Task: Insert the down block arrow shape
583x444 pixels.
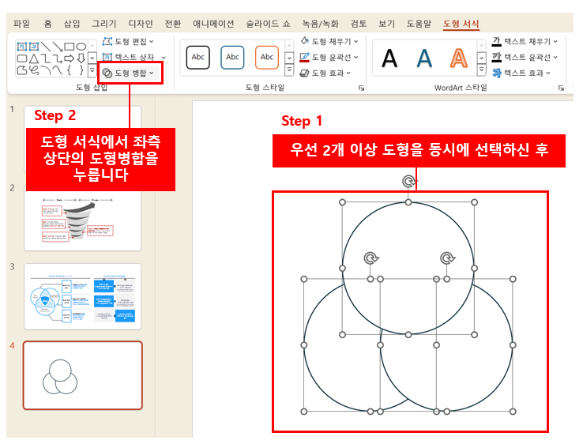Action: coord(81,58)
